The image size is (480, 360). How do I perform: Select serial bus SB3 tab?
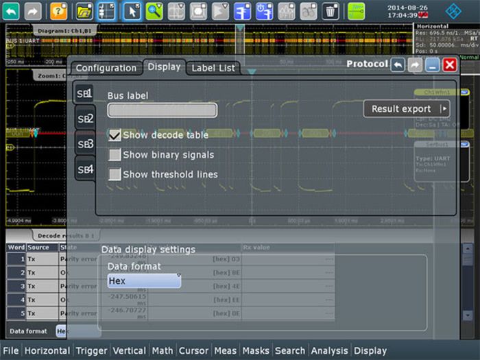click(x=85, y=144)
